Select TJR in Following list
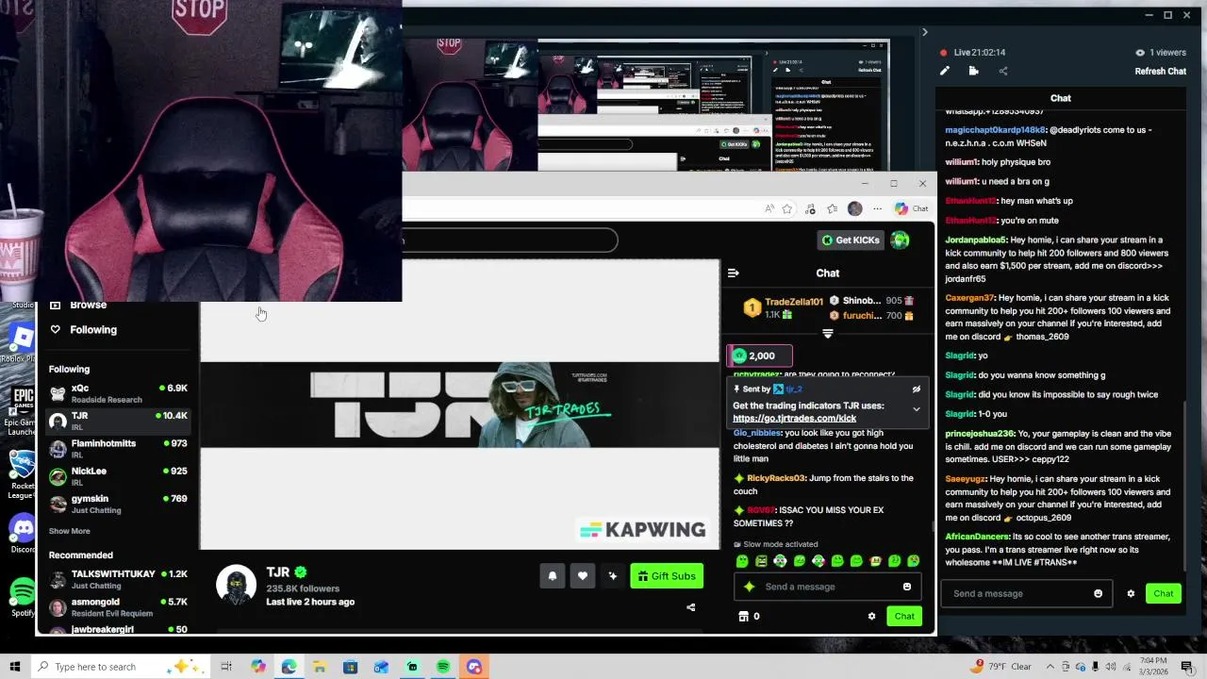1207x679 pixels. click(118, 421)
